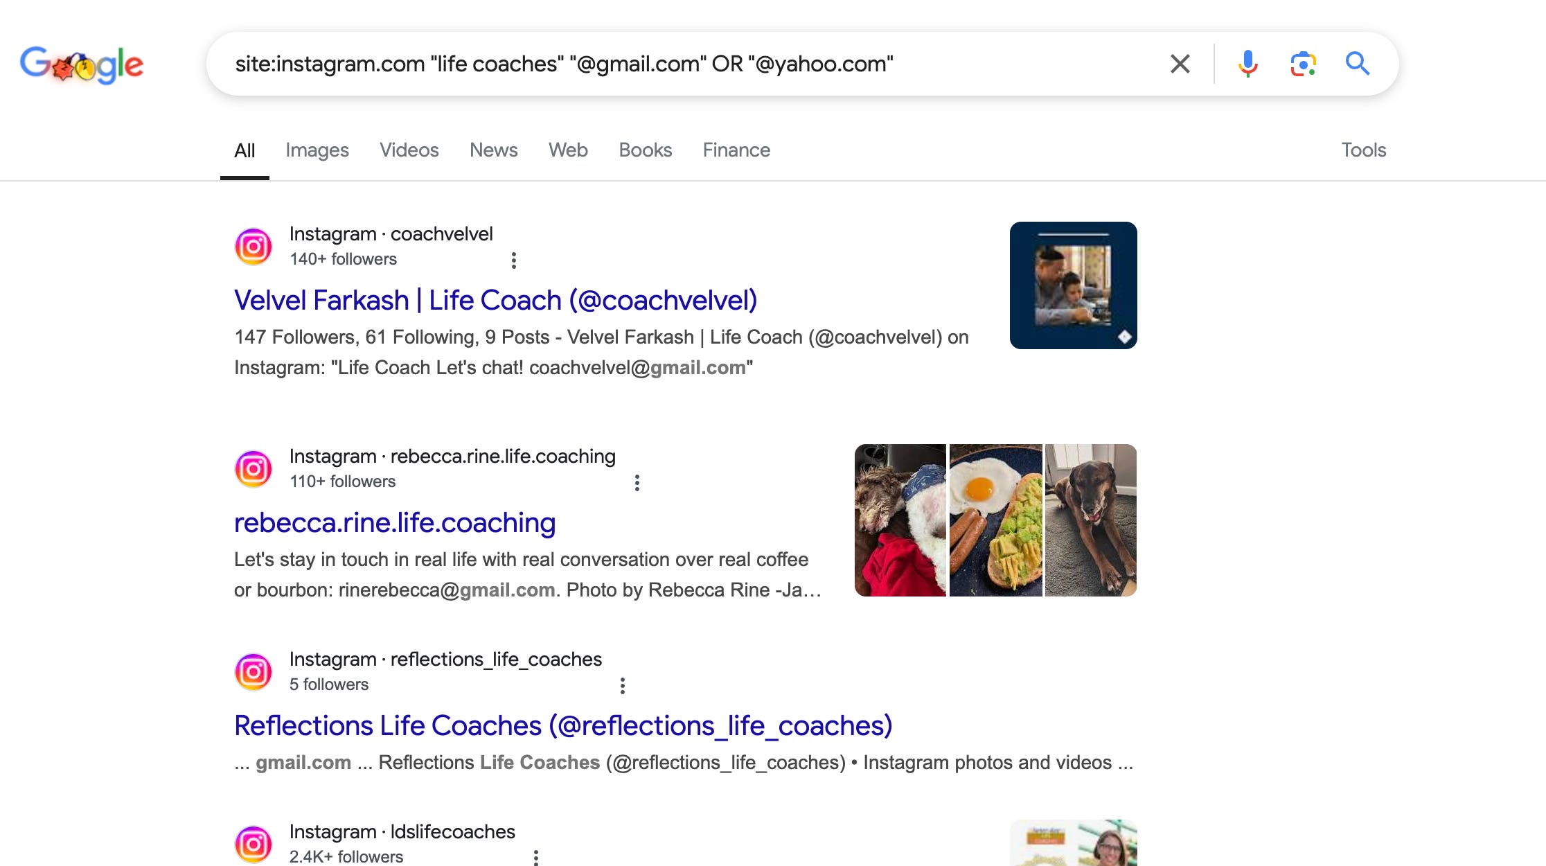Open Google Lens image search

(1303, 64)
